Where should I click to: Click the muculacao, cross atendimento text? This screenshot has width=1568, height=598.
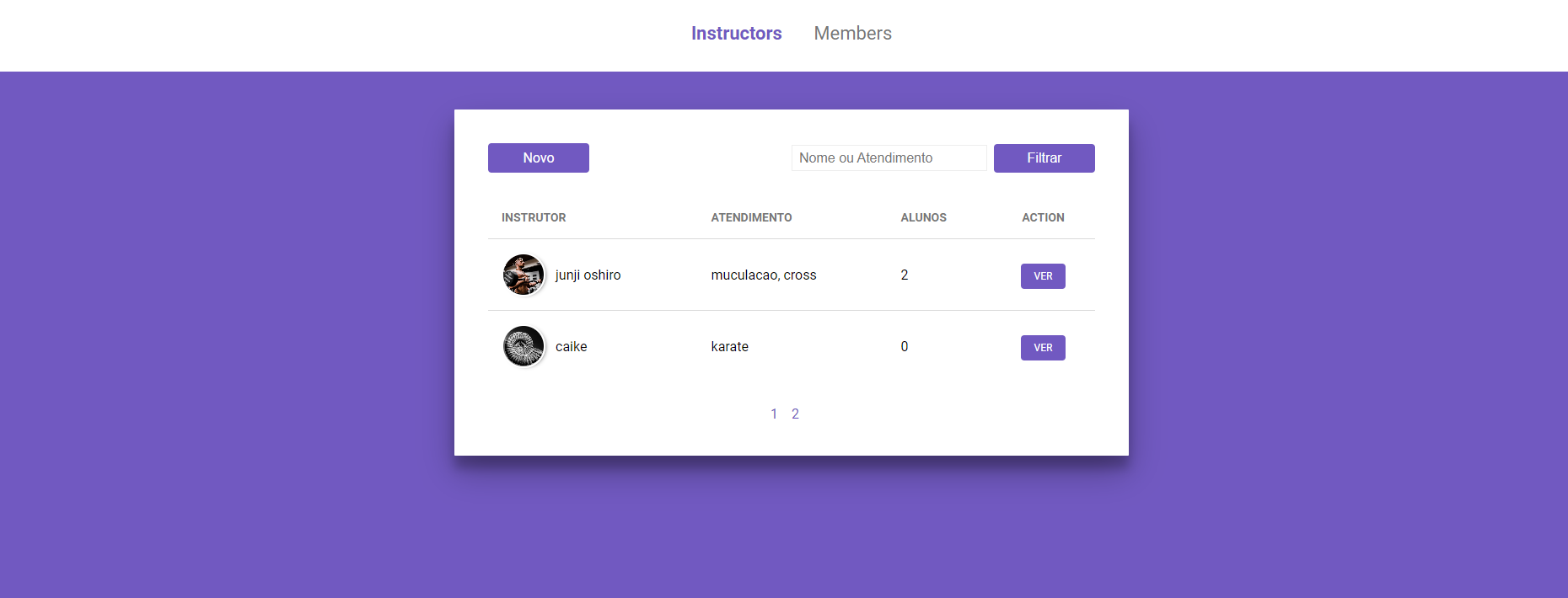[764, 275]
